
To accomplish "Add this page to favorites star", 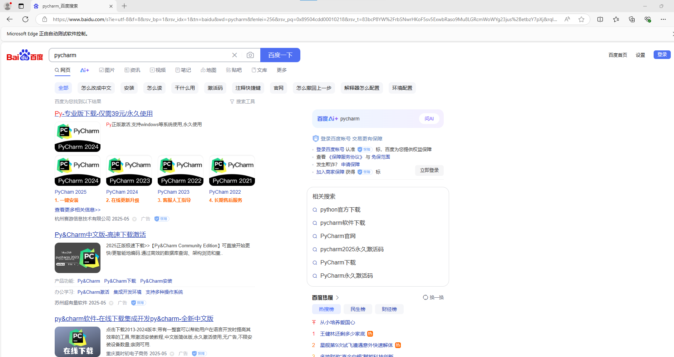I will [581, 19].
